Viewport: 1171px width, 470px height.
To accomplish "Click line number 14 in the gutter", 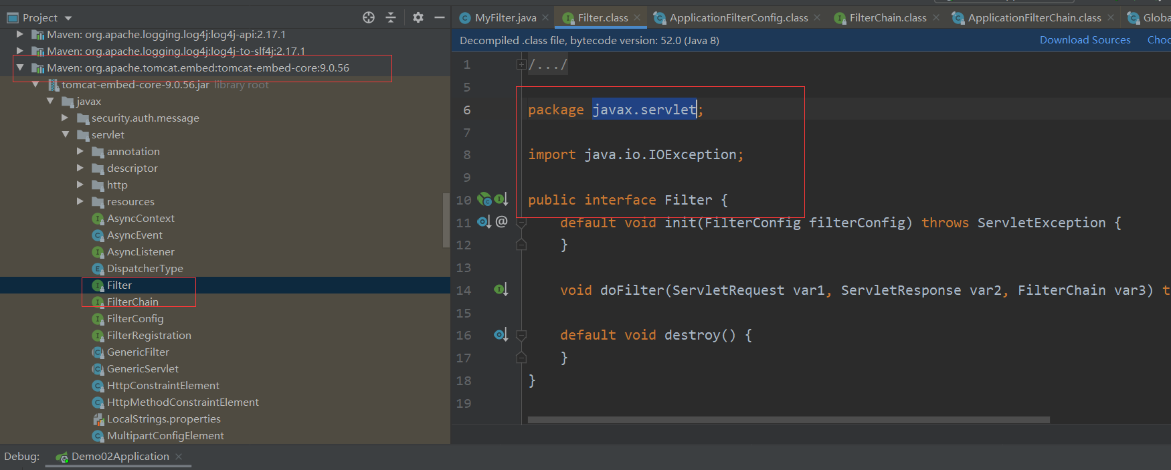I will point(464,290).
